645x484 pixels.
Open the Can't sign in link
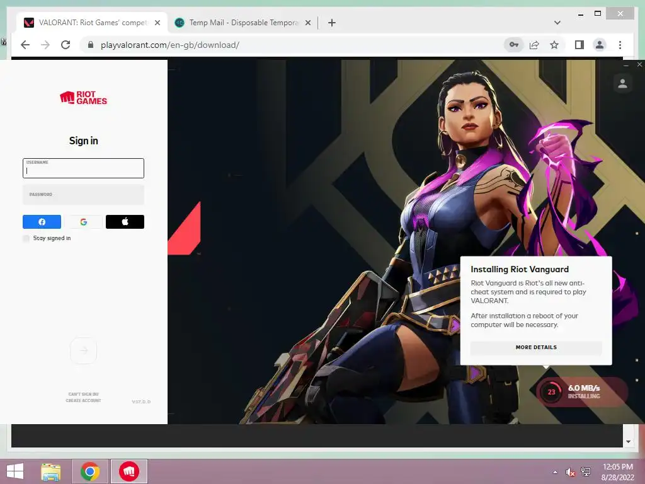point(84,395)
